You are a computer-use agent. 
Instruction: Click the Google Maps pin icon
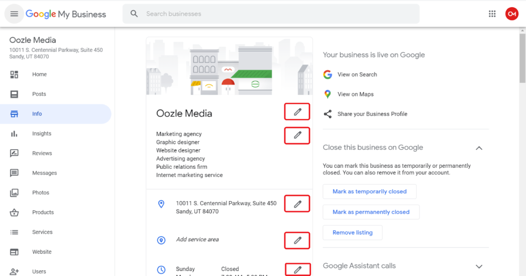pos(328,94)
